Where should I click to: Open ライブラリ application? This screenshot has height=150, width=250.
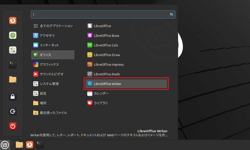point(126,103)
